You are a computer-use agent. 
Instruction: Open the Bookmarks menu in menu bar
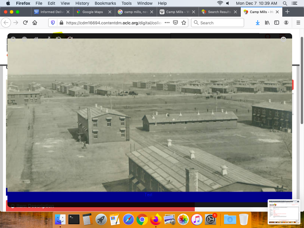tap(105, 3)
